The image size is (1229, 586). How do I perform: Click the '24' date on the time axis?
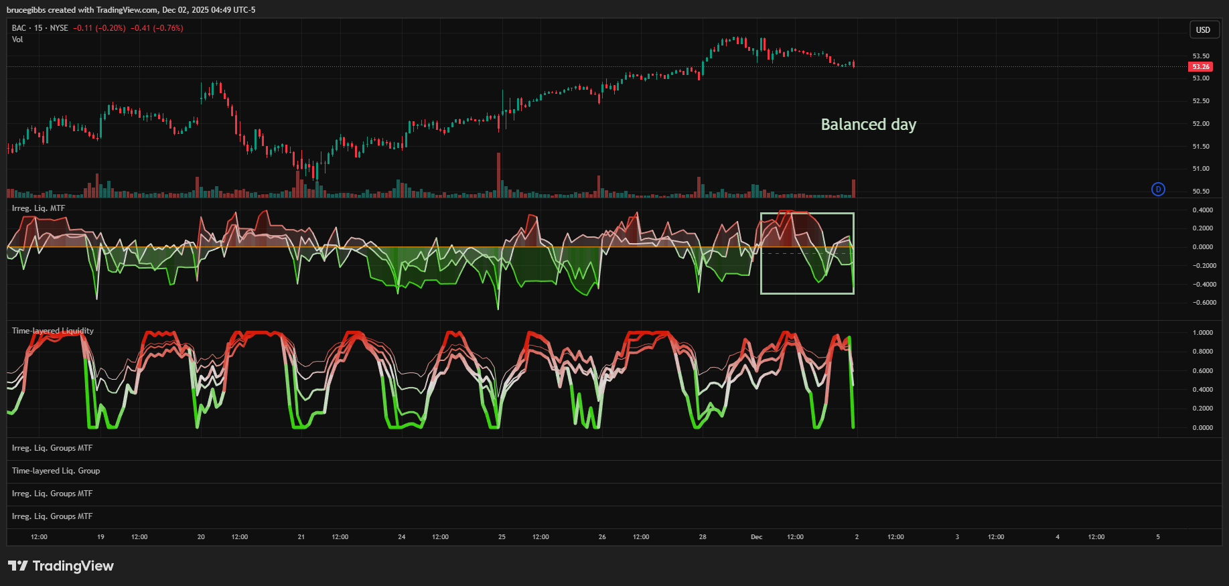point(402,537)
